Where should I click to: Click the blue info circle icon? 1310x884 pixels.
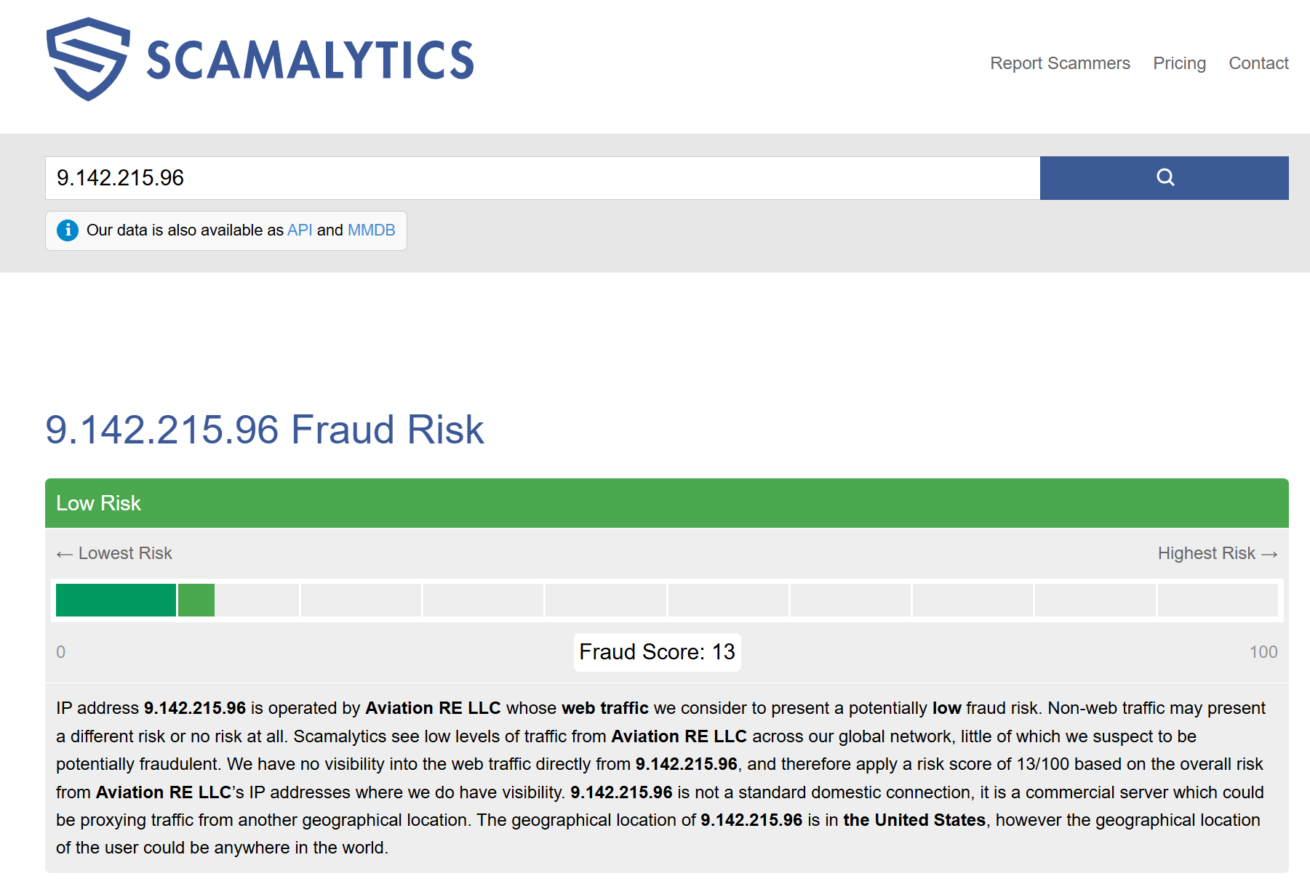68,230
